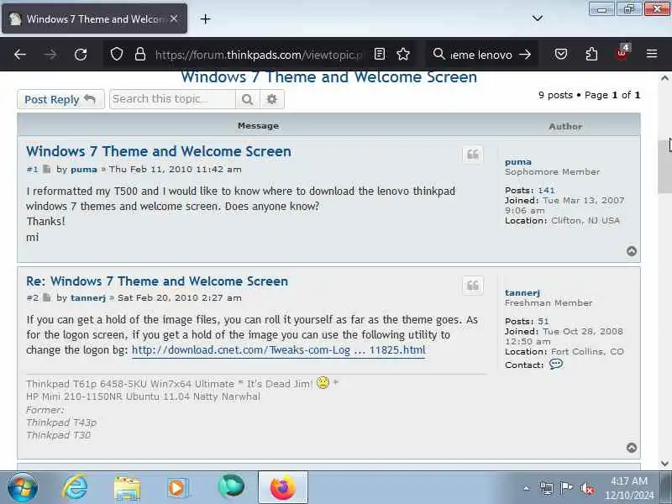The height and width of the screenshot is (504, 672).
Task: Close the Windows 7 Theme tab
Action: 174,18
